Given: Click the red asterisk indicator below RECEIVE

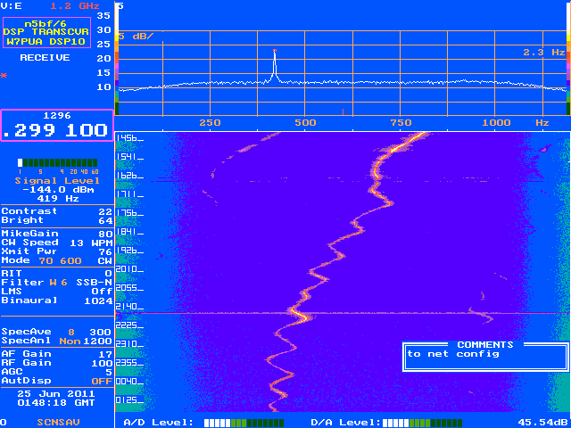Looking at the screenshot, I should pyautogui.click(x=4, y=76).
